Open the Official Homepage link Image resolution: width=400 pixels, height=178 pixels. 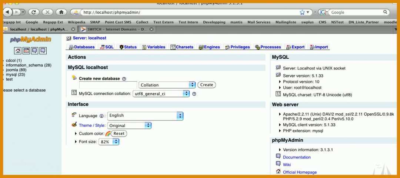click(x=300, y=172)
